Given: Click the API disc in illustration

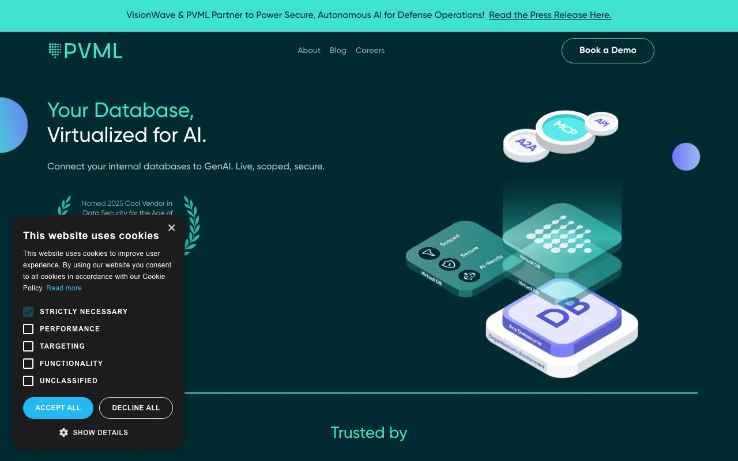Looking at the screenshot, I should 602,123.
